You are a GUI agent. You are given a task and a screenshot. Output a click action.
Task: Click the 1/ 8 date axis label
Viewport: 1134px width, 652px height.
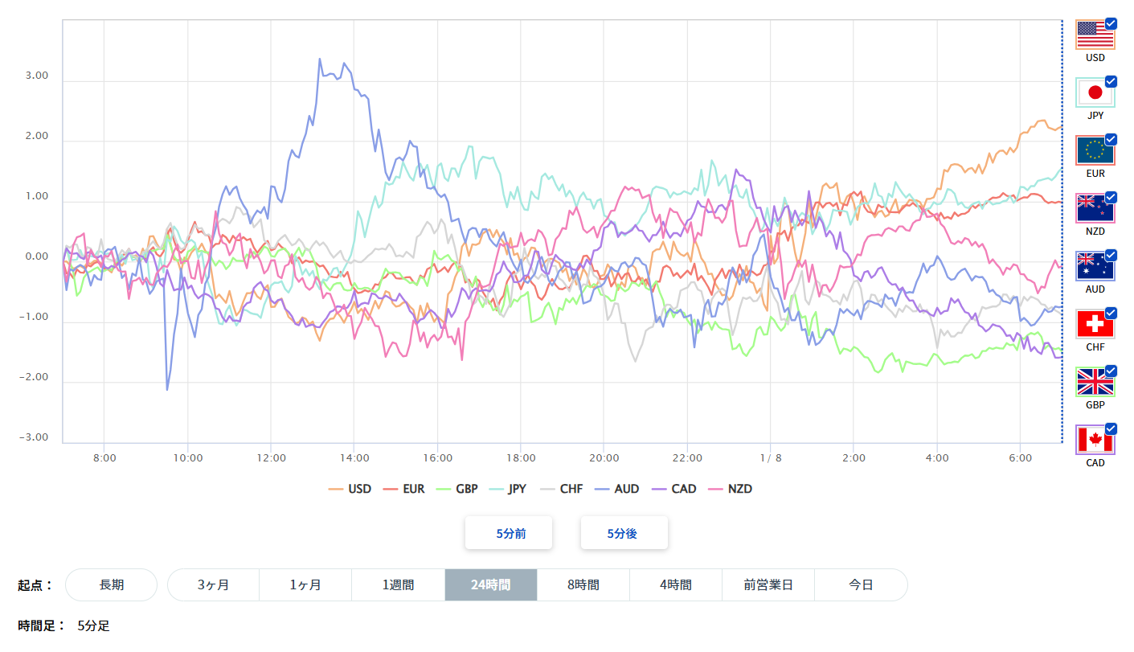coord(771,457)
